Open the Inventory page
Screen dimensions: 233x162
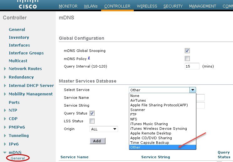[x=19, y=38]
